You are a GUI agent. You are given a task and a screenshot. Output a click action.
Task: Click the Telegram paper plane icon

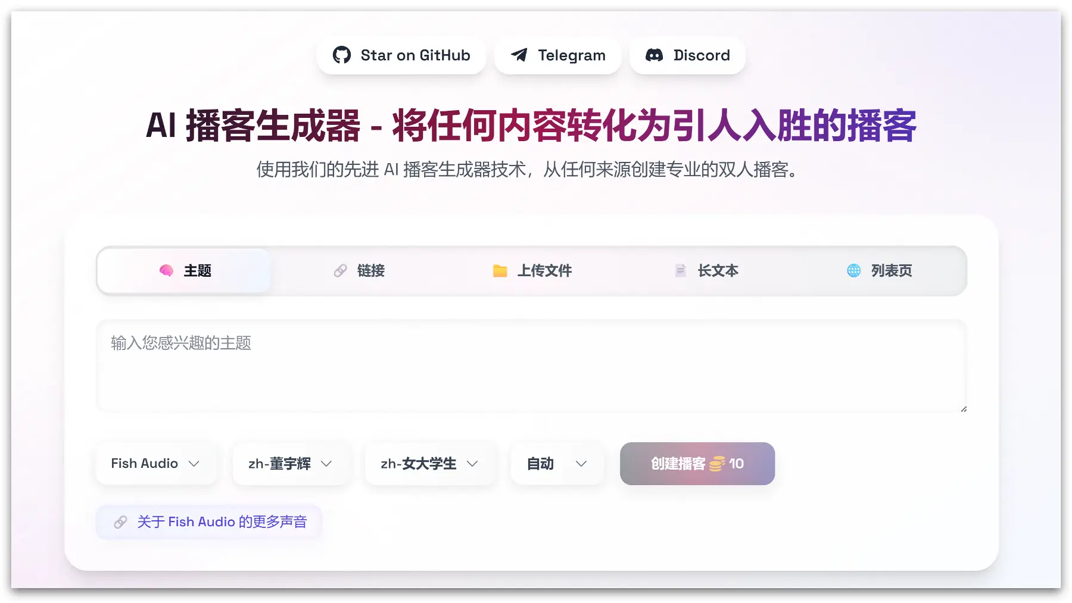click(519, 55)
